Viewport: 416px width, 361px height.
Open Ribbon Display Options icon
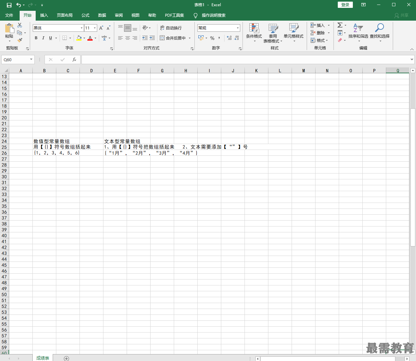point(363,5)
